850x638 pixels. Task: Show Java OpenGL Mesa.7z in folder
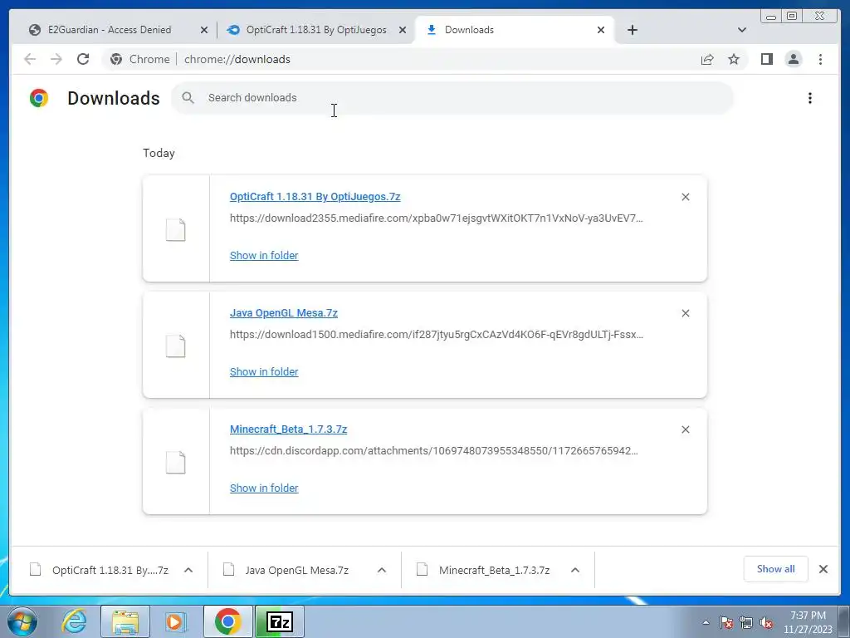click(264, 371)
